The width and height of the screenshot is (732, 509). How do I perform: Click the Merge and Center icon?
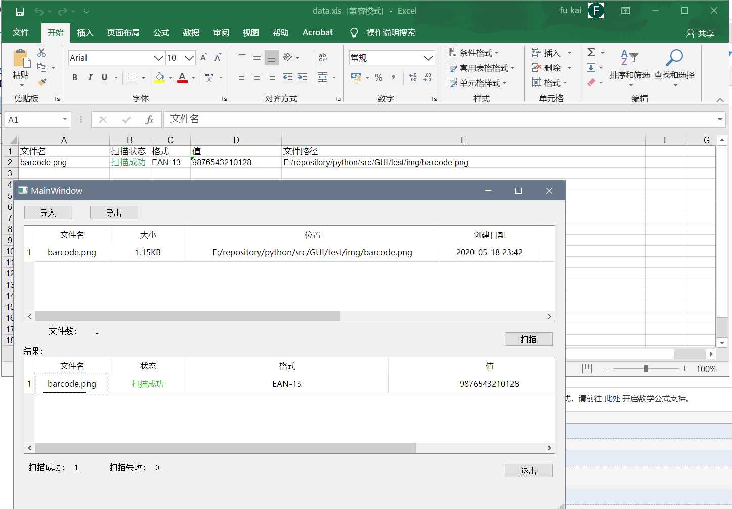coord(323,77)
